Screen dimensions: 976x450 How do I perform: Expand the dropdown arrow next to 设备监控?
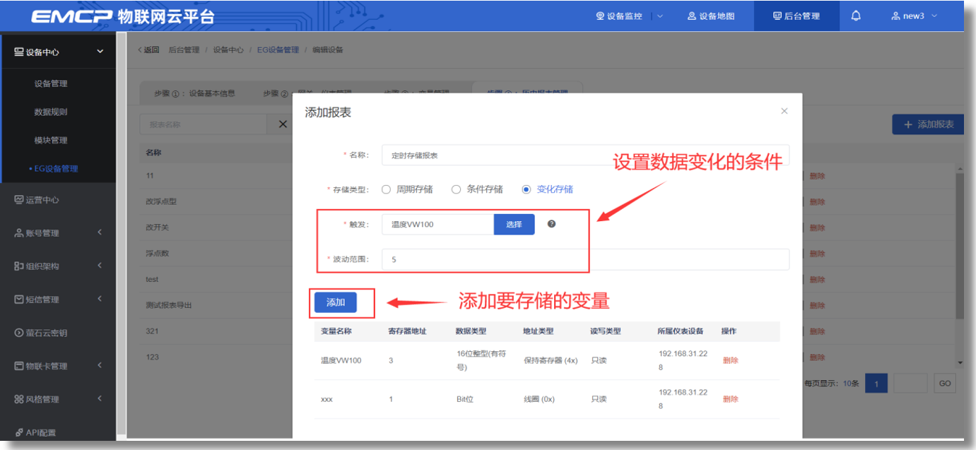tap(660, 16)
